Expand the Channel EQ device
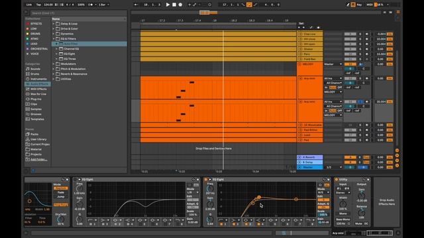This screenshot has height=238, width=424. click(56, 49)
